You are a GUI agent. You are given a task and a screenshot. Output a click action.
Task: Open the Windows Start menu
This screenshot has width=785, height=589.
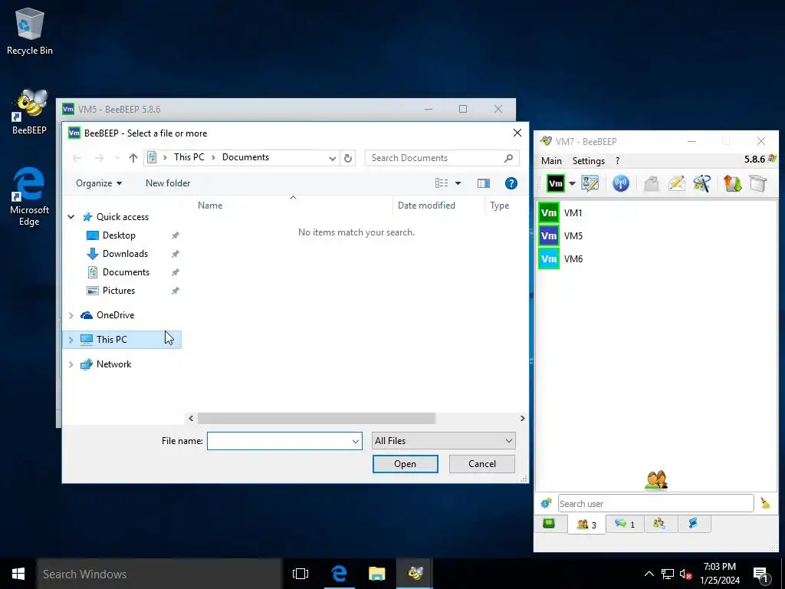[18, 574]
